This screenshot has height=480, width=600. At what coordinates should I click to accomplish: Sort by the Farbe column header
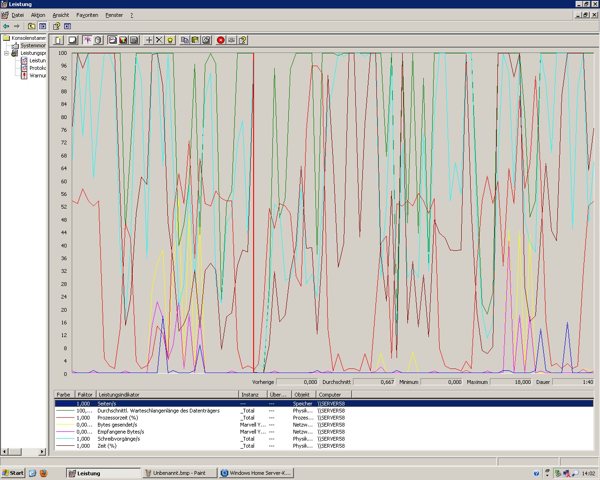pyautogui.click(x=65, y=395)
